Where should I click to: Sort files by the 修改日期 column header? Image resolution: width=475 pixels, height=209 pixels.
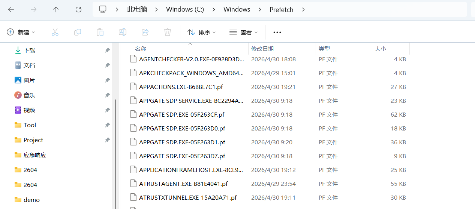(262, 49)
